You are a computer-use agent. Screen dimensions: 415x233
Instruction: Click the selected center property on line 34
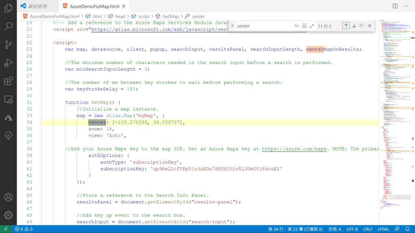coord(97,122)
